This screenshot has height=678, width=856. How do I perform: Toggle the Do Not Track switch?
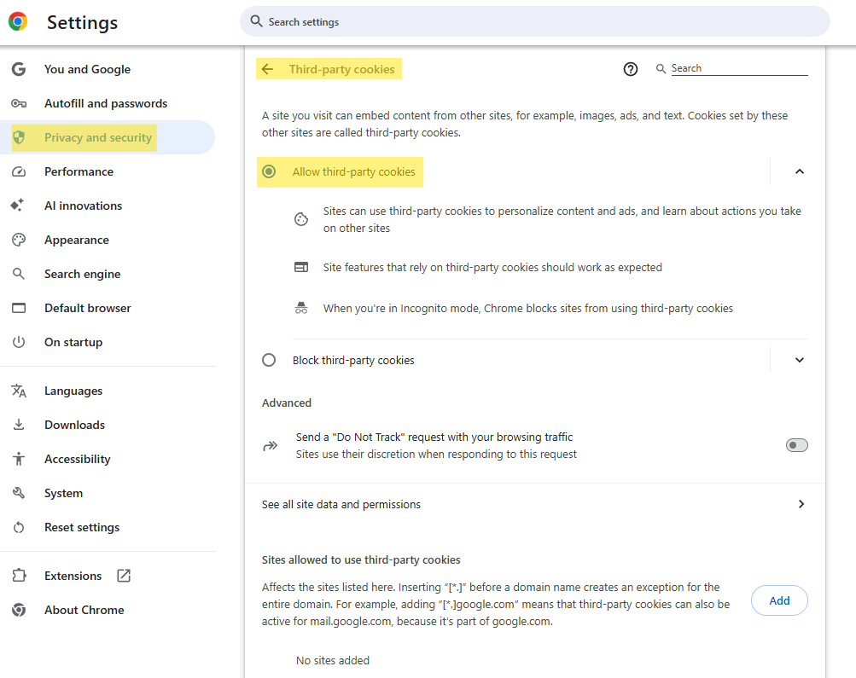[796, 445]
